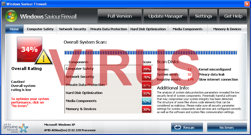
Task: Click the Slow internet connection text
Action: click(x=218, y=79)
